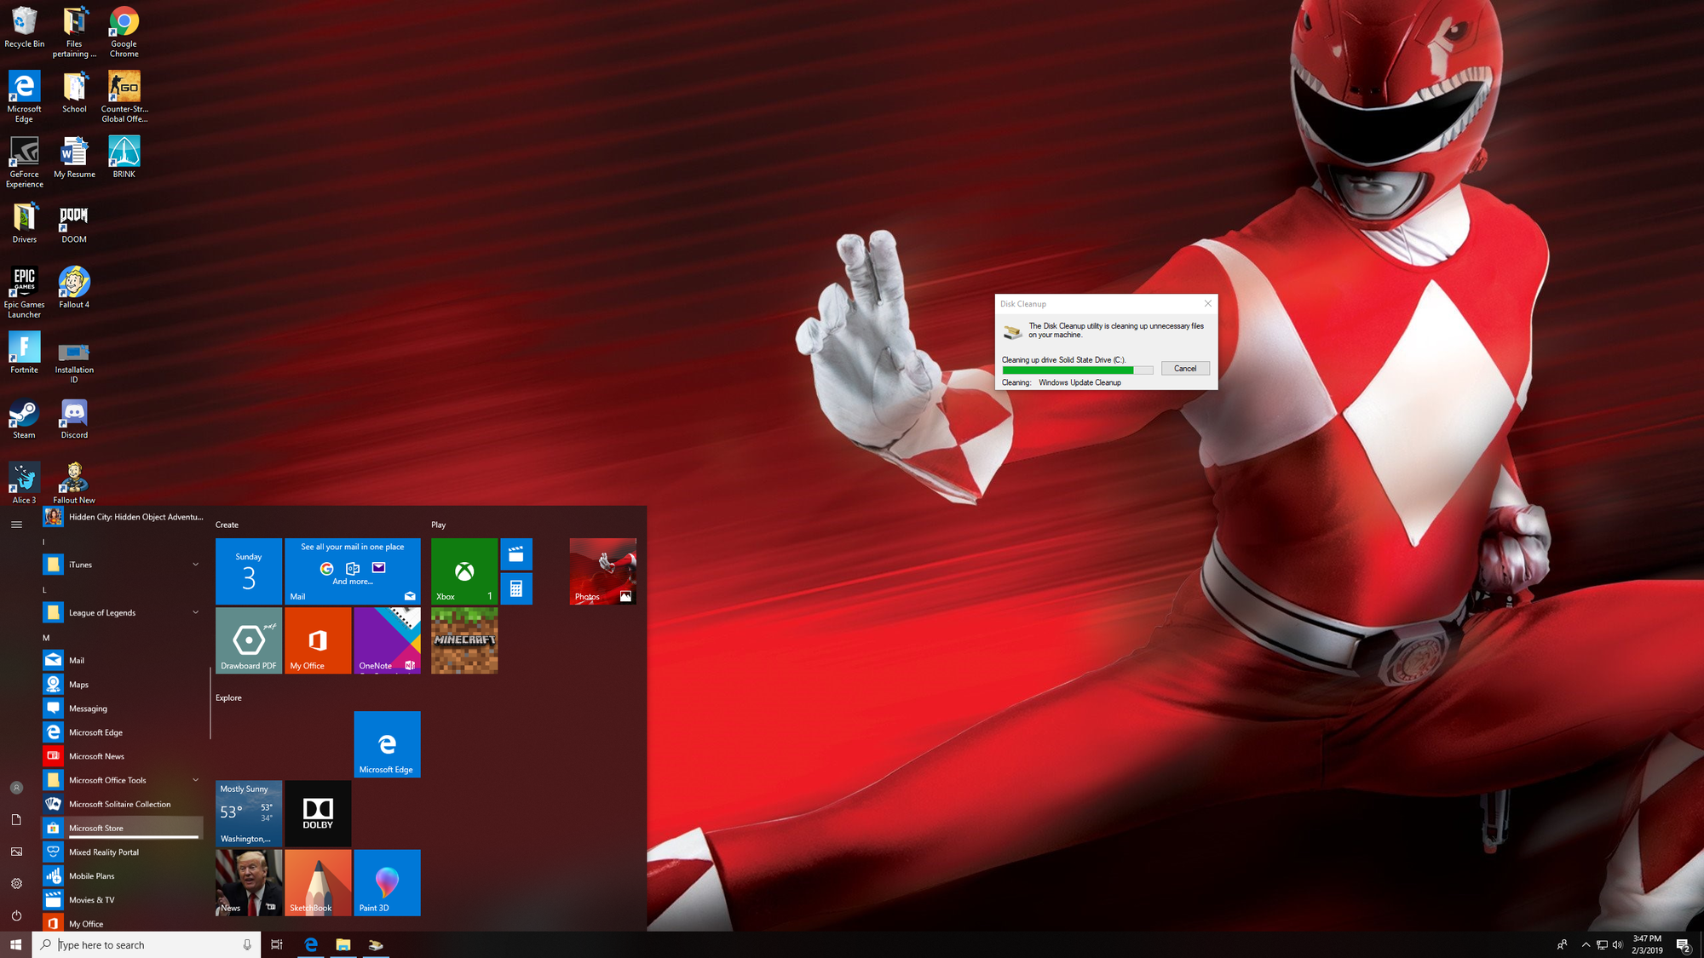This screenshot has height=958, width=1704.
Task: Open Mail from the app list
Action: pyautogui.click(x=123, y=660)
